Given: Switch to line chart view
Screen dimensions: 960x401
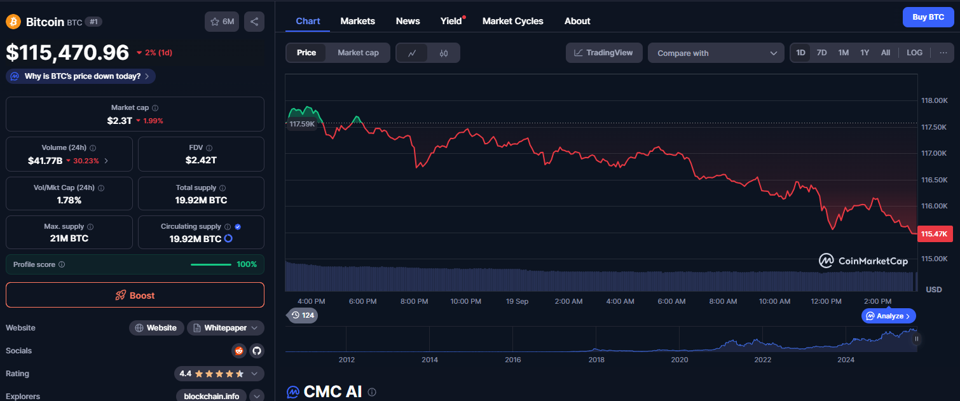Looking at the screenshot, I should point(412,53).
